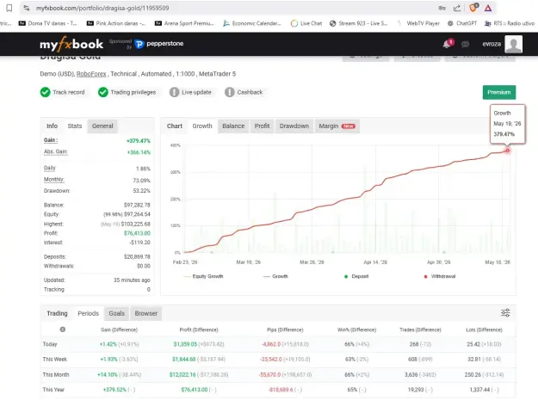The image size is (538, 400).
Task: Click the browser bookmark icon
Action: pyautogui.click(x=9, y=8)
